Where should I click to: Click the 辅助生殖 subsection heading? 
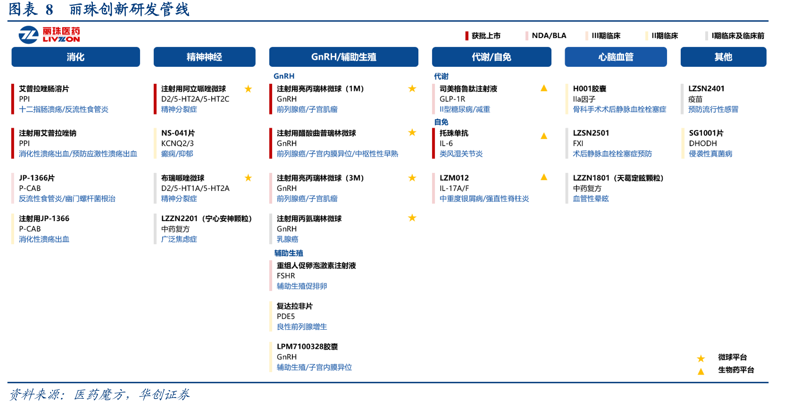[289, 253]
